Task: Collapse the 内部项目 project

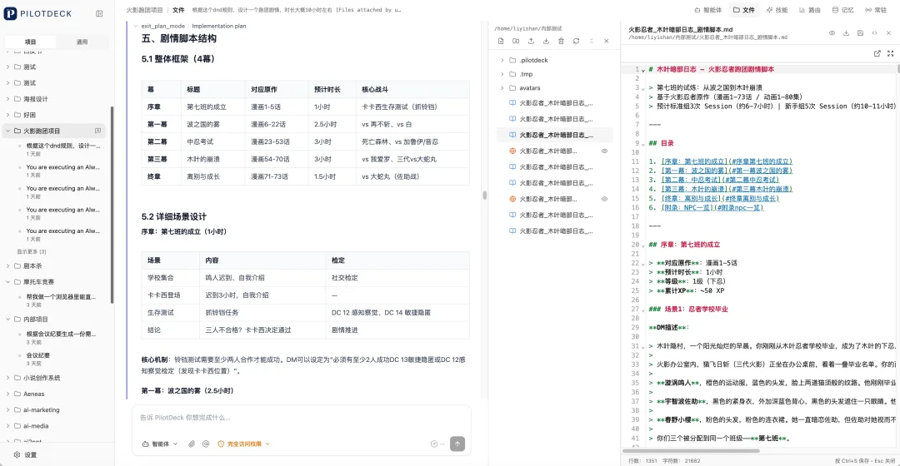Action: point(8,320)
